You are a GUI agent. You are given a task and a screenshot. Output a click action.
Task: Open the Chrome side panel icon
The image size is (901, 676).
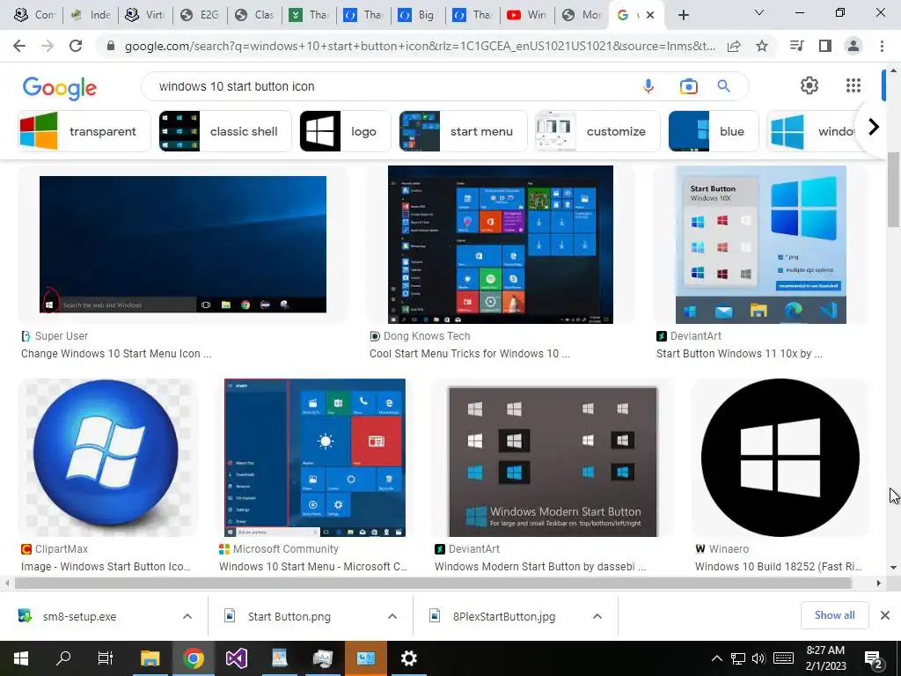[x=825, y=46]
